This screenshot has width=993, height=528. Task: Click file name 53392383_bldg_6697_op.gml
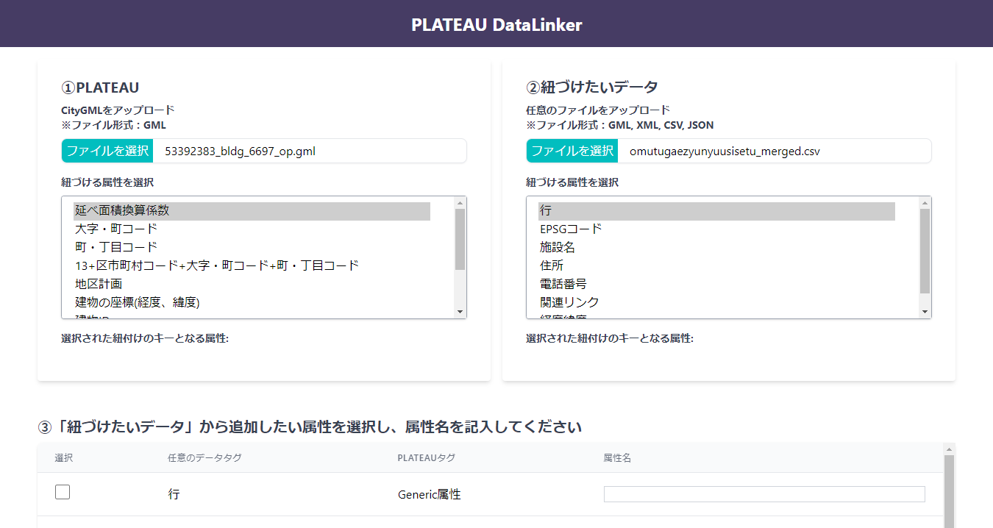(x=240, y=151)
